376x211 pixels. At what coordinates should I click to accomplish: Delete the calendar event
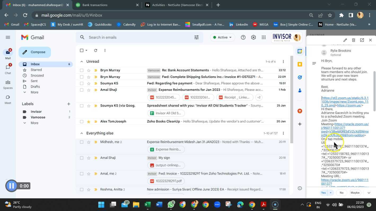[353, 40]
